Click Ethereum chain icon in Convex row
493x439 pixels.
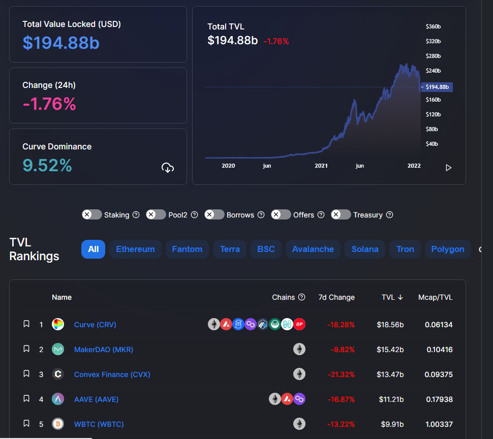(x=299, y=374)
